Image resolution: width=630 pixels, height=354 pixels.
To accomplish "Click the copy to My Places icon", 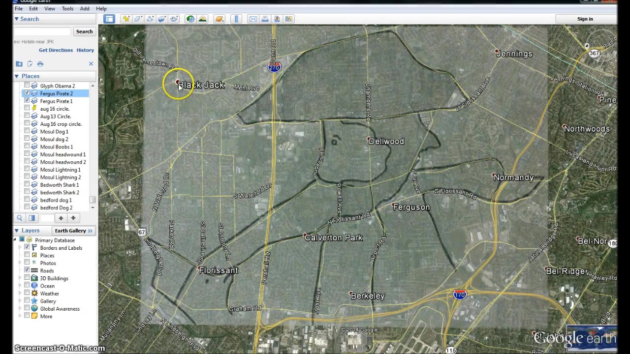I will pyautogui.click(x=30, y=64).
